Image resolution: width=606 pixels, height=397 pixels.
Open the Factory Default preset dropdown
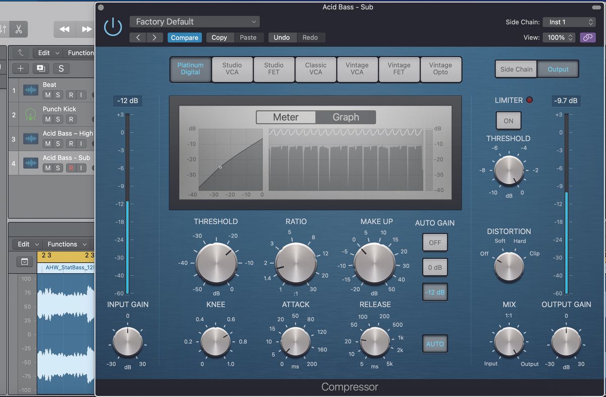(194, 22)
